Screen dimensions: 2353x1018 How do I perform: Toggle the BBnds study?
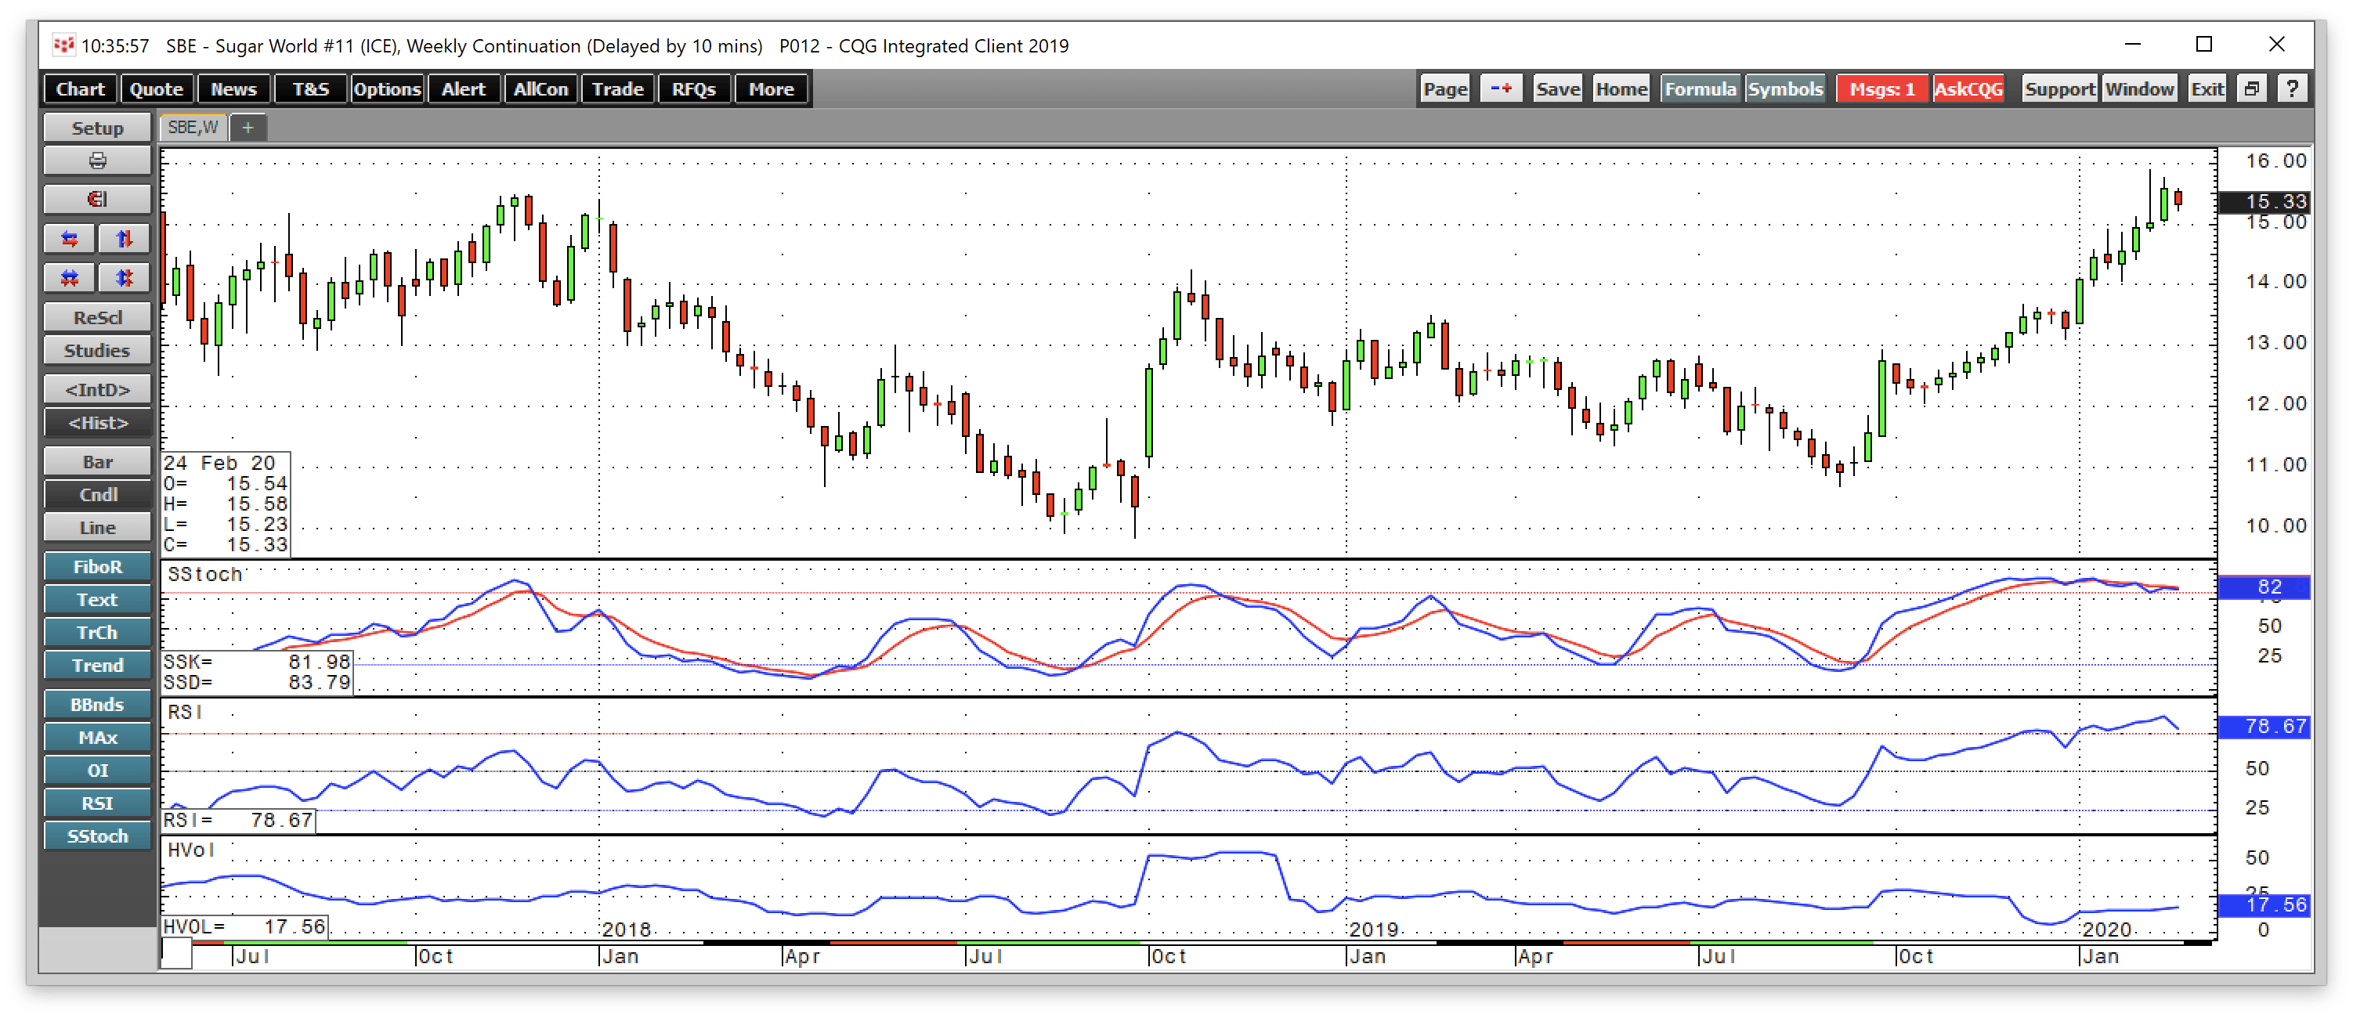click(98, 706)
